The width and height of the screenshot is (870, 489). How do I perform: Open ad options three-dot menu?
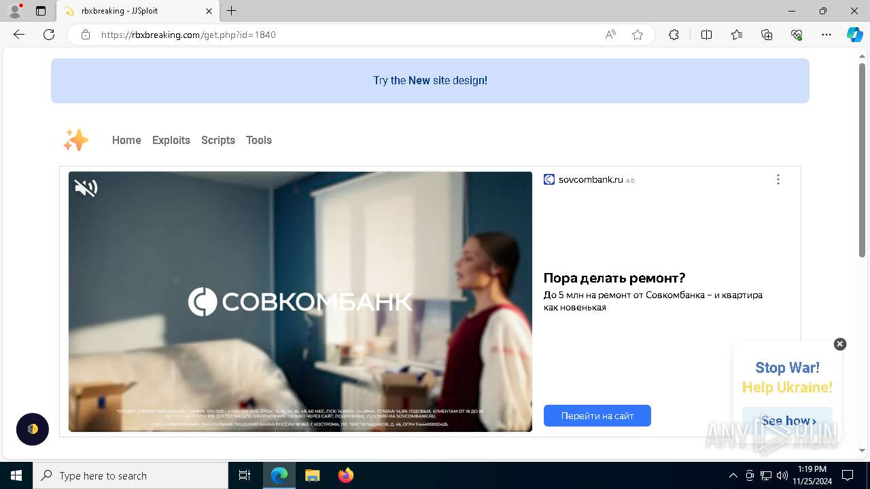(778, 179)
